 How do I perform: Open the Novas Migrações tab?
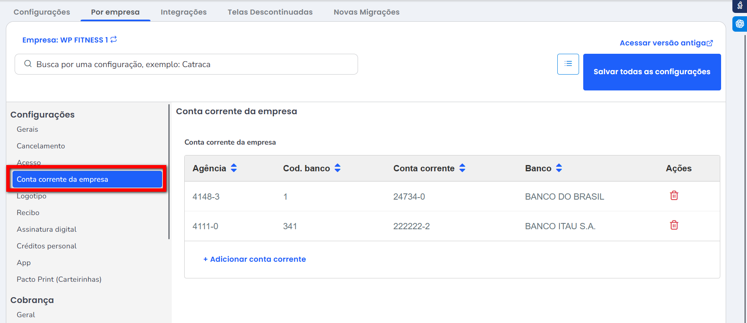[366, 12]
